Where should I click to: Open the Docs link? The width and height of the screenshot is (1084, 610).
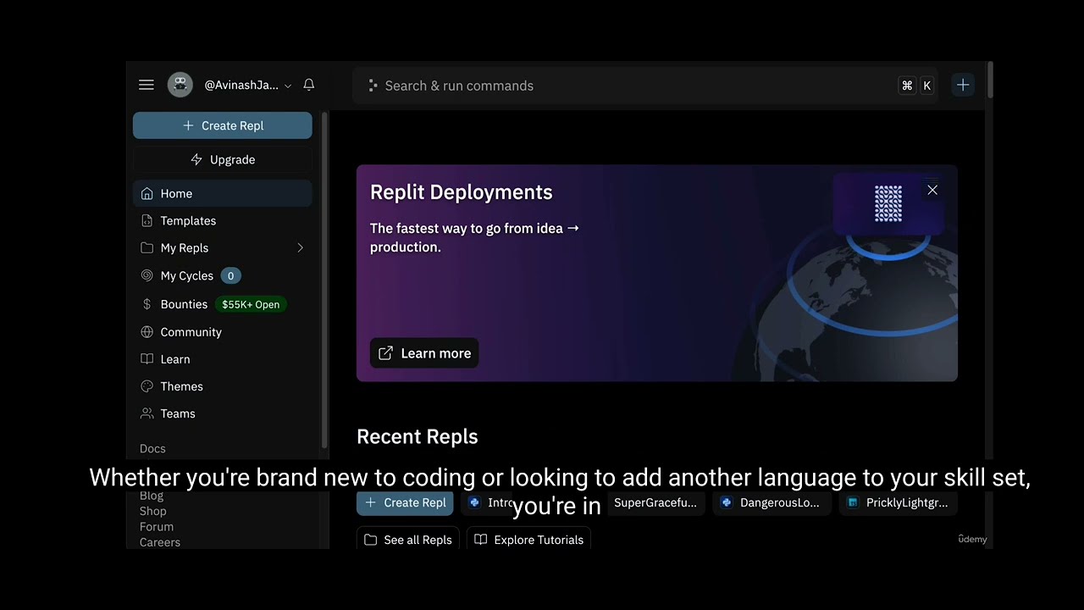tap(152, 448)
